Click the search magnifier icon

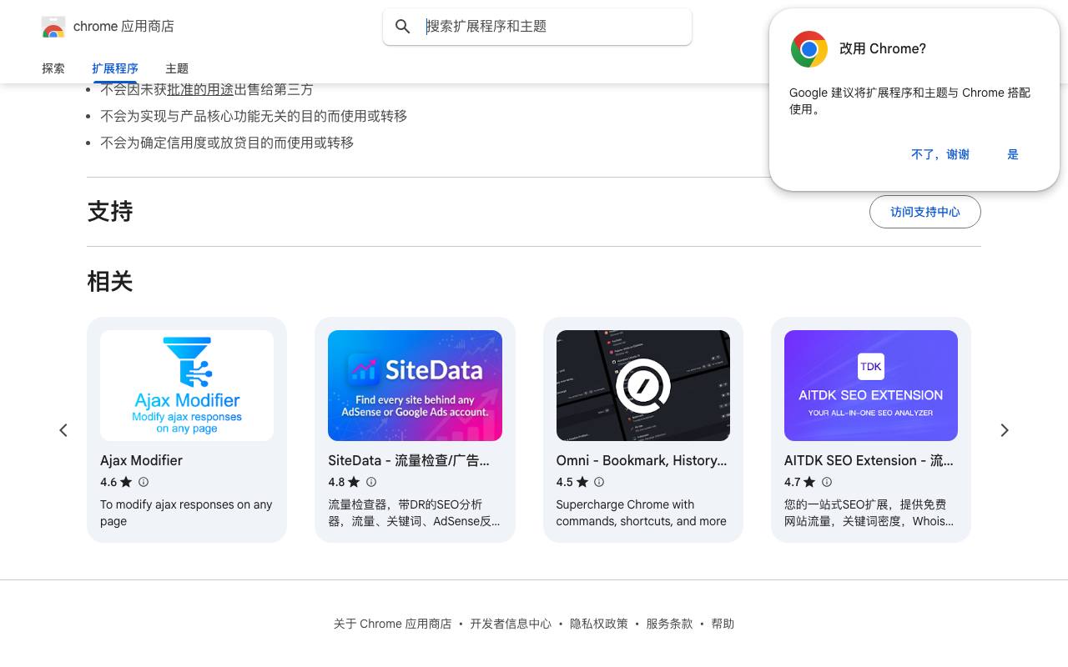point(403,27)
